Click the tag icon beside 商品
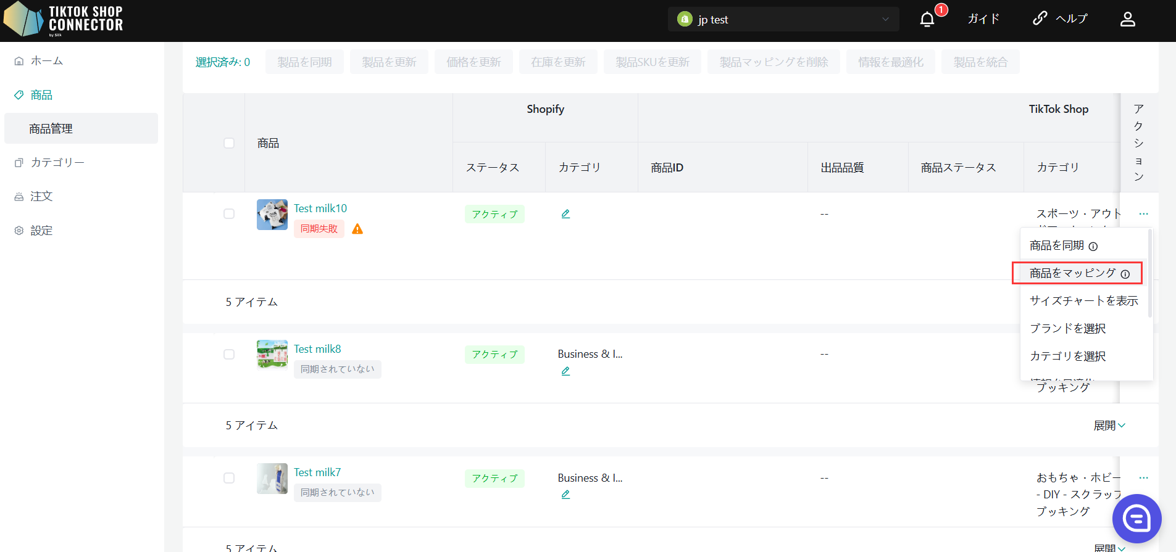Viewport: 1176px width, 552px height. [19, 95]
